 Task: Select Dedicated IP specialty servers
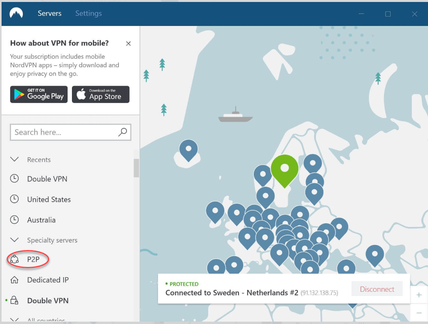[x=48, y=280]
